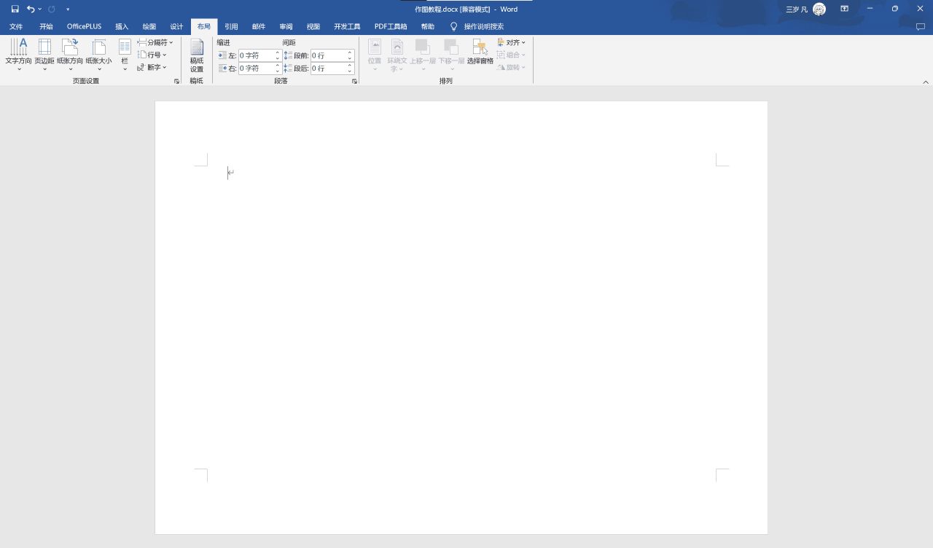Increase left indent with the up arrow
Screen dimensions: 933x548
pyautogui.click(x=278, y=52)
